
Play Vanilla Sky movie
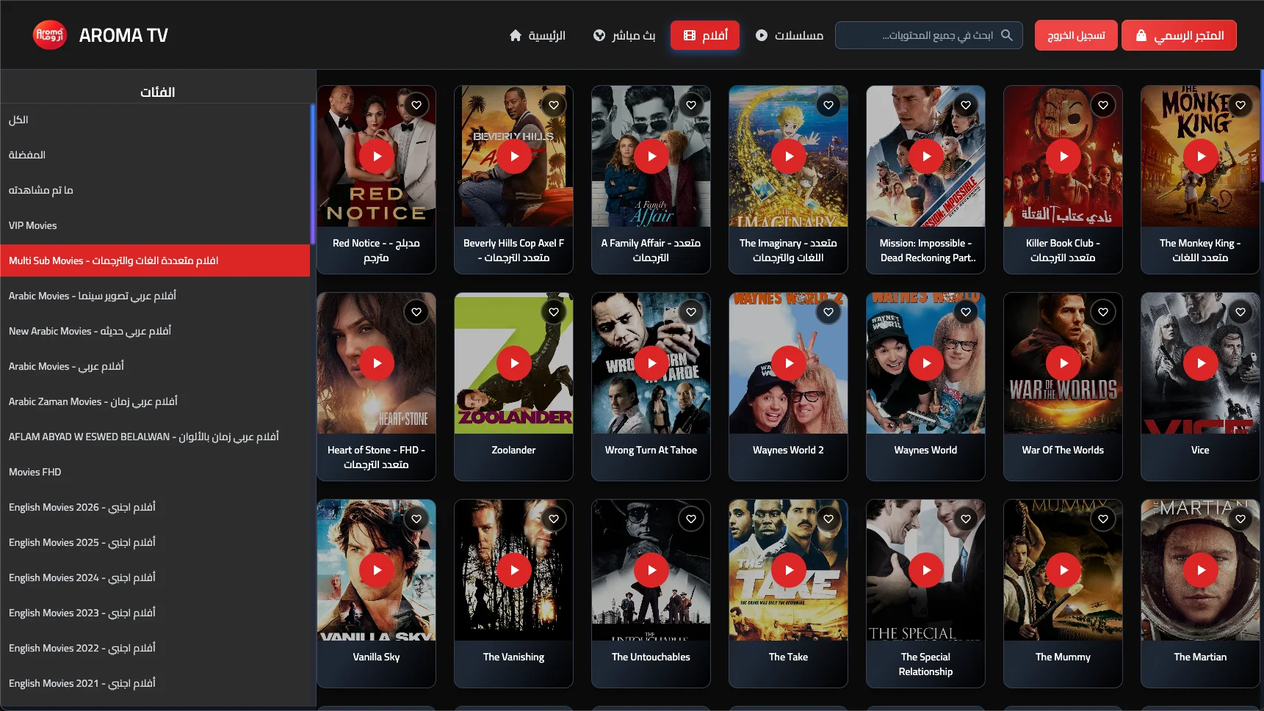point(377,570)
